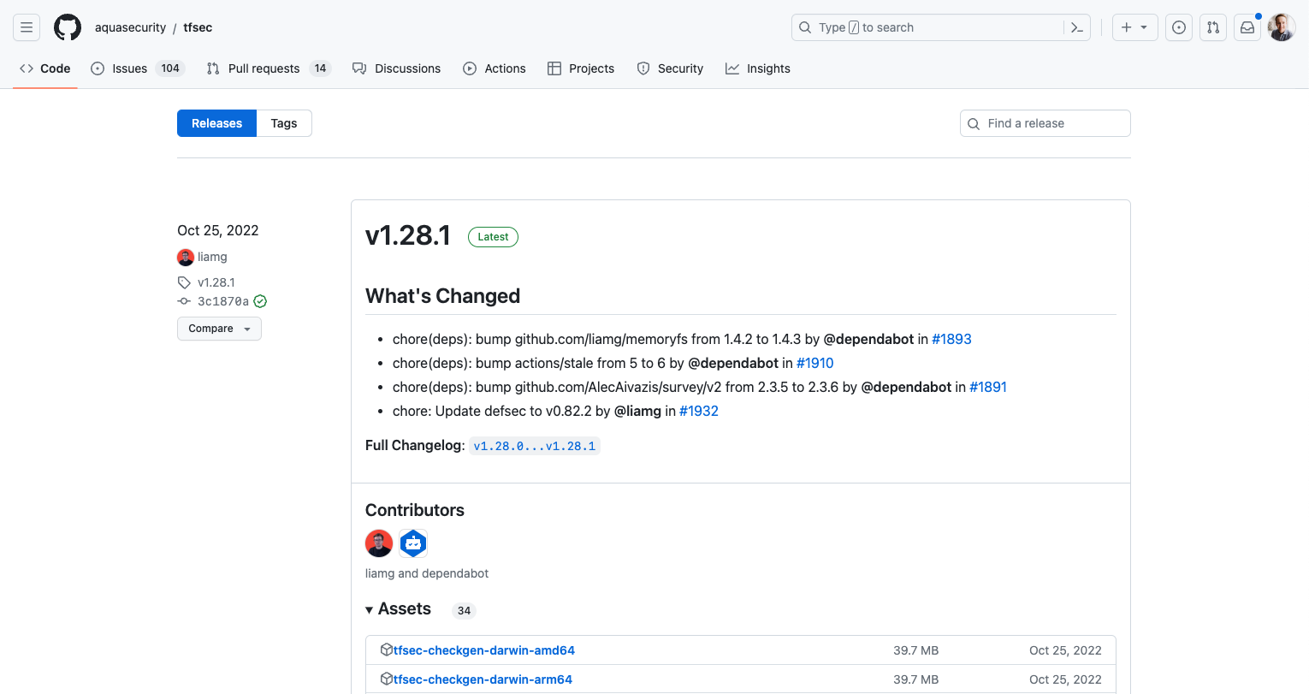The height and width of the screenshot is (694, 1309).
Task: Click the verified badge next to commit 3c1870a
Action: (x=259, y=301)
